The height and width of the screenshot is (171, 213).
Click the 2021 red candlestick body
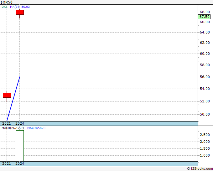[7, 95]
